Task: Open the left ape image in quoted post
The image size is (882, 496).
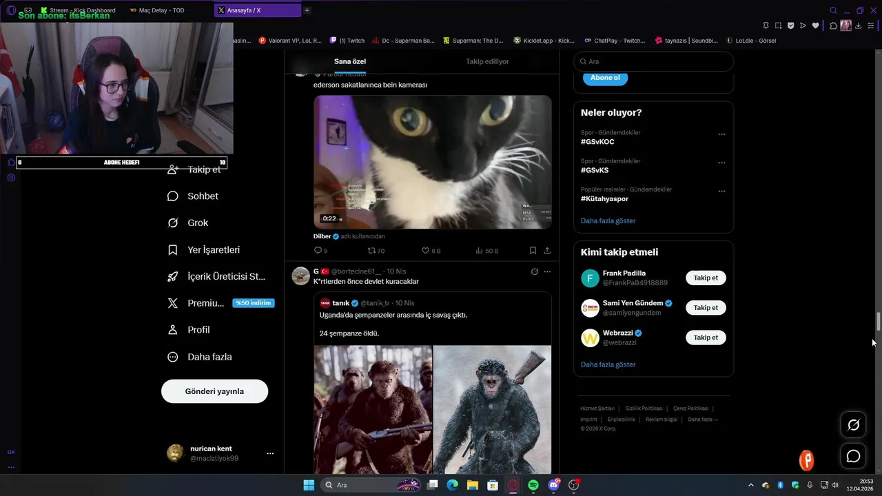Action: pyautogui.click(x=373, y=409)
